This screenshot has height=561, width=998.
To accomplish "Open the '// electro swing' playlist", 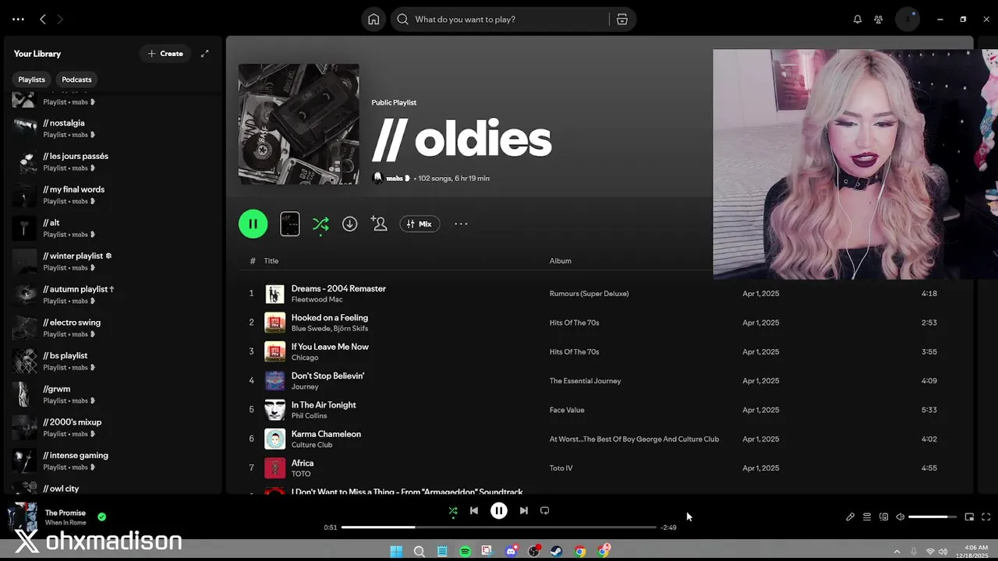I will [x=113, y=327].
